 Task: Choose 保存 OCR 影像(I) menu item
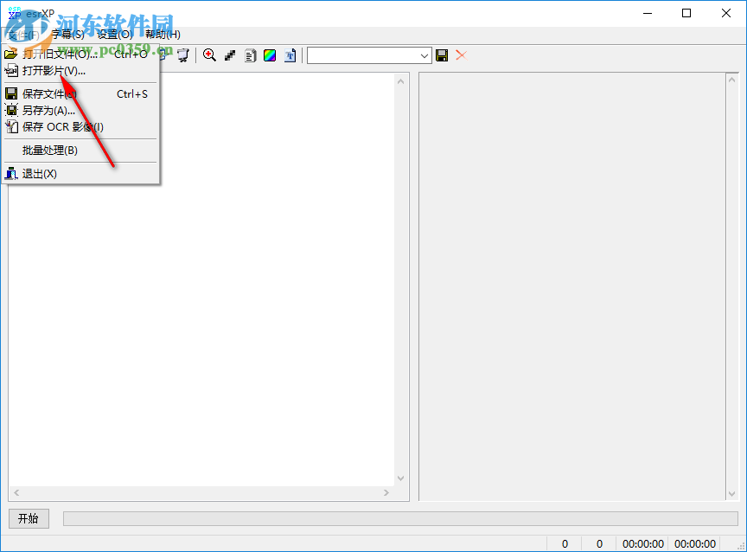click(80, 127)
